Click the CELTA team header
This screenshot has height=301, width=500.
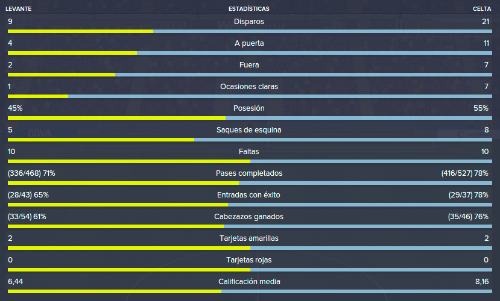tap(482, 9)
